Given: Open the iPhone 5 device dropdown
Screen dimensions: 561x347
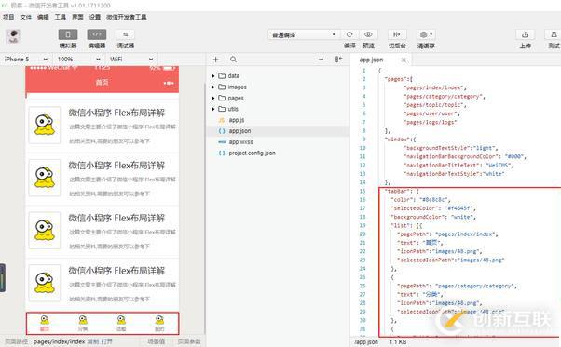Looking at the screenshot, I should click(26, 60).
